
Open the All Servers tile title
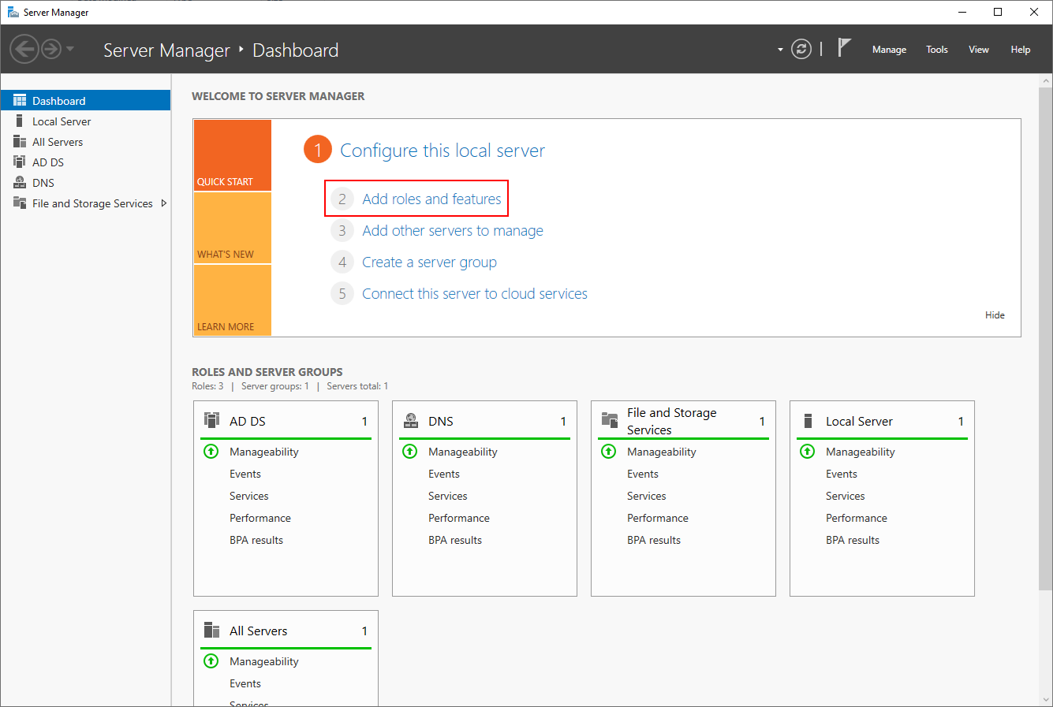[x=259, y=631]
